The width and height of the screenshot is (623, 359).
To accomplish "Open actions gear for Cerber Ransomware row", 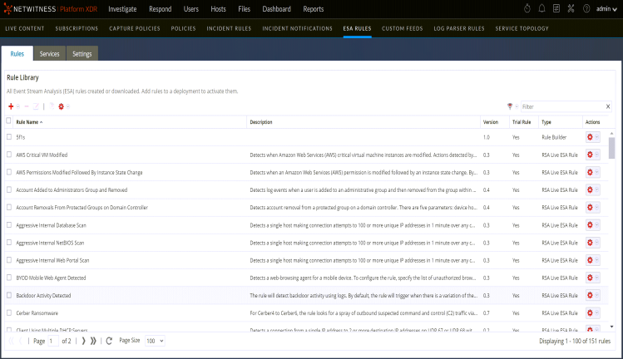I will coord(591,313).
